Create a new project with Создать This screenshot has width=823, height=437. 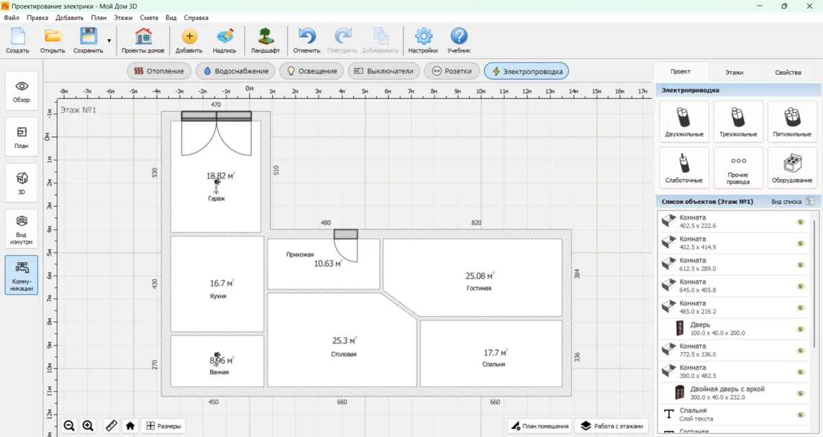(17, 41)
